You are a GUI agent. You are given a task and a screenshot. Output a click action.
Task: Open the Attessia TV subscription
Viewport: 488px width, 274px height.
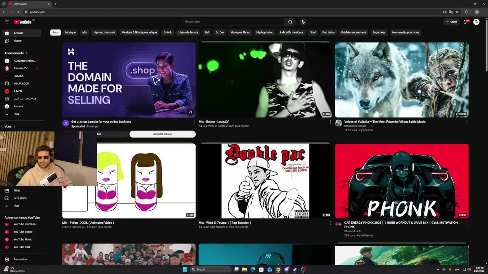click(x=21, y=68)
